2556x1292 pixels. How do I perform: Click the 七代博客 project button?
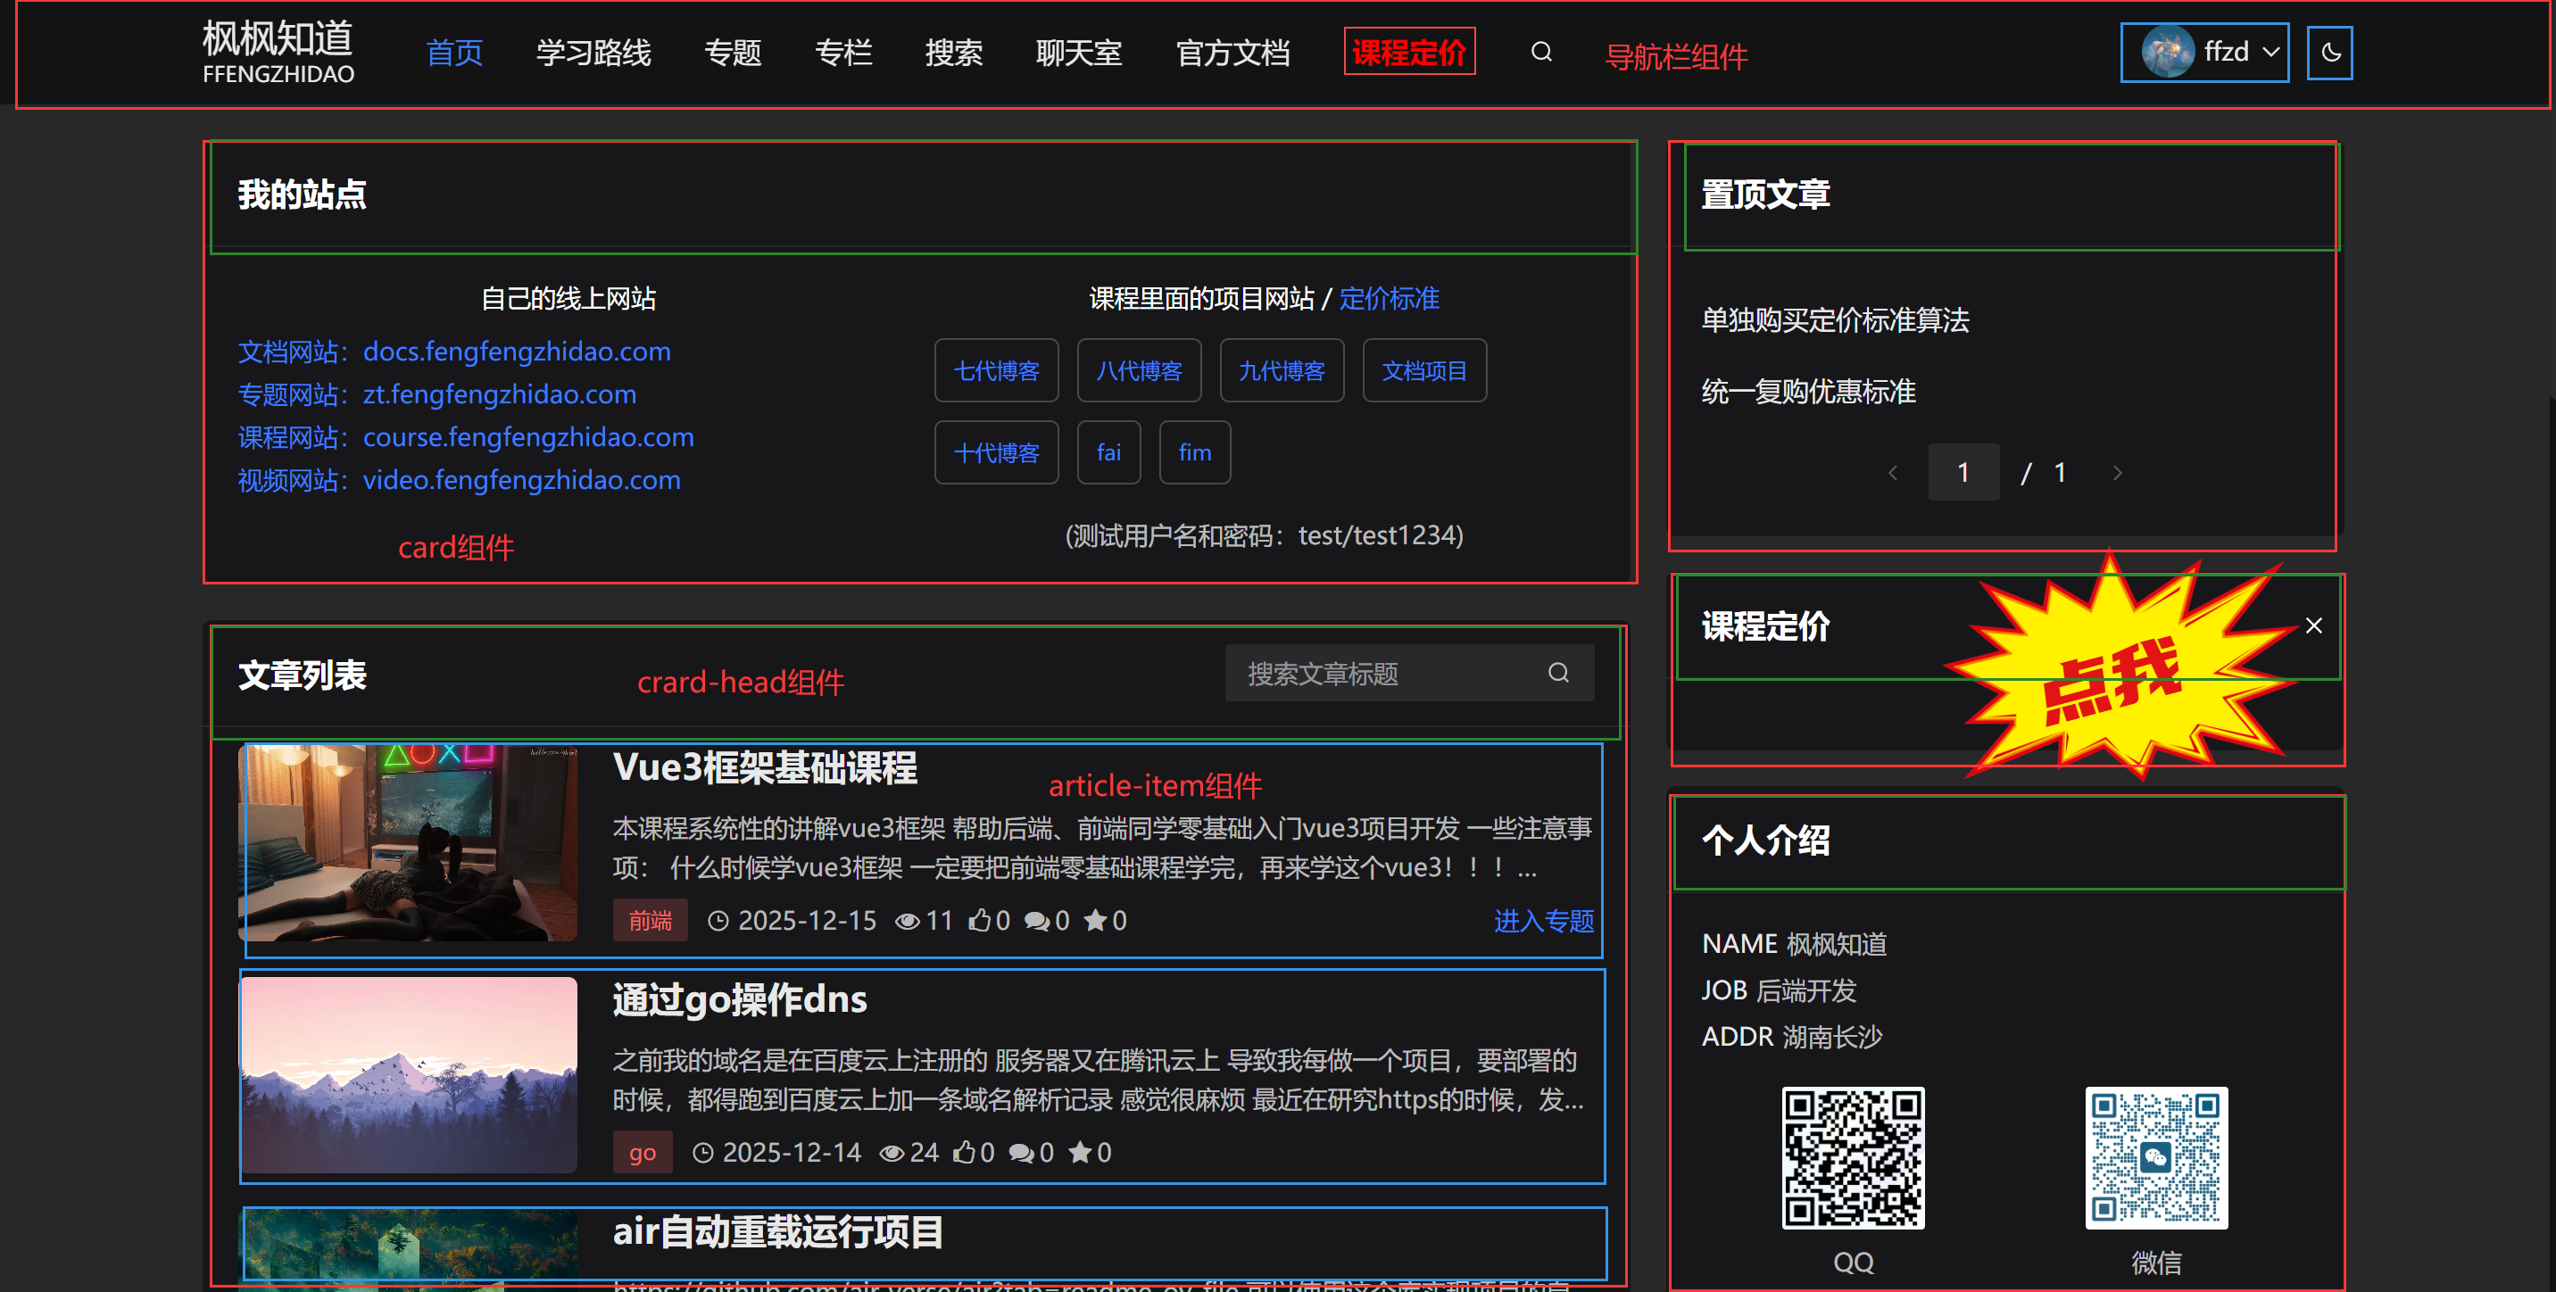996,370
